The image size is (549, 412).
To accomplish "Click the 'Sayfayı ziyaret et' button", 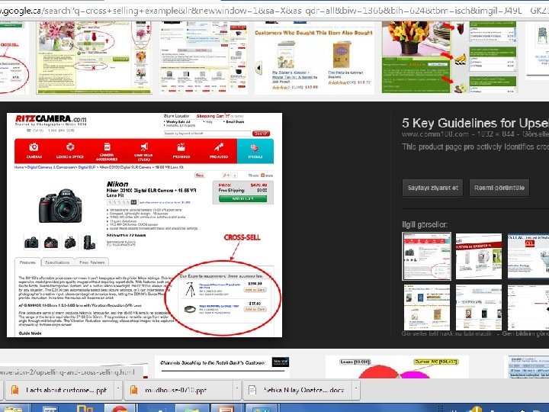I will 433,188.
